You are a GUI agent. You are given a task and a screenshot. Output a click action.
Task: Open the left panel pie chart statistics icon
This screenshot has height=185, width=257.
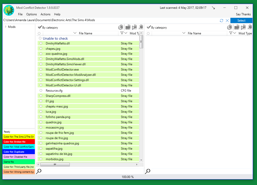coord(121,27)
